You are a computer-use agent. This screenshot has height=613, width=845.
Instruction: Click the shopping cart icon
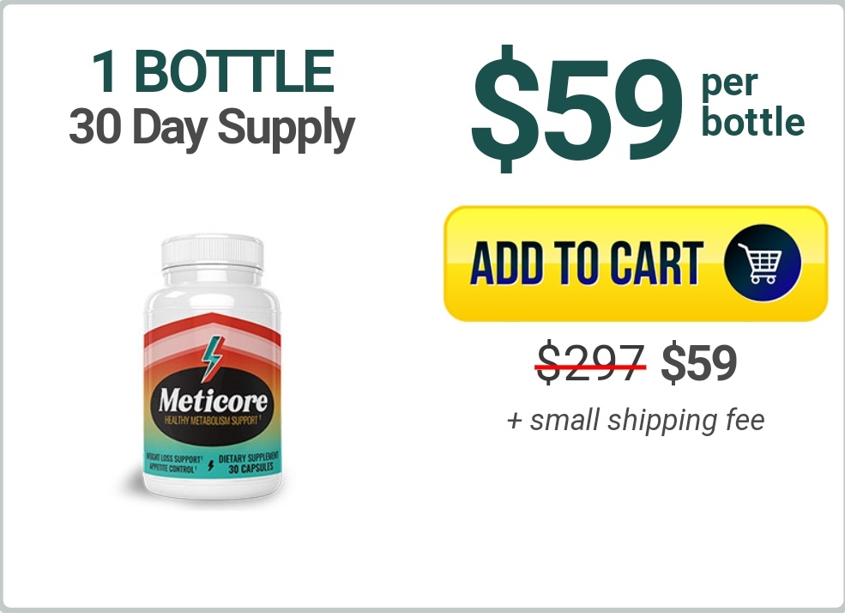[763, 263]
